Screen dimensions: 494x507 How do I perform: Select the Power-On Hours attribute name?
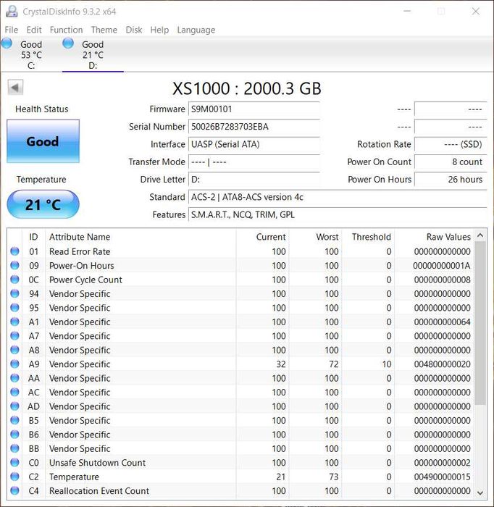(x=81, y=266)
